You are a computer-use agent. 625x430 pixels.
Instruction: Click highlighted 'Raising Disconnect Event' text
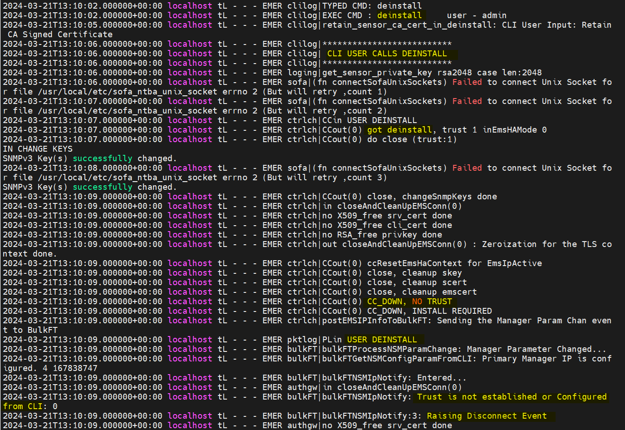(487, 416)
